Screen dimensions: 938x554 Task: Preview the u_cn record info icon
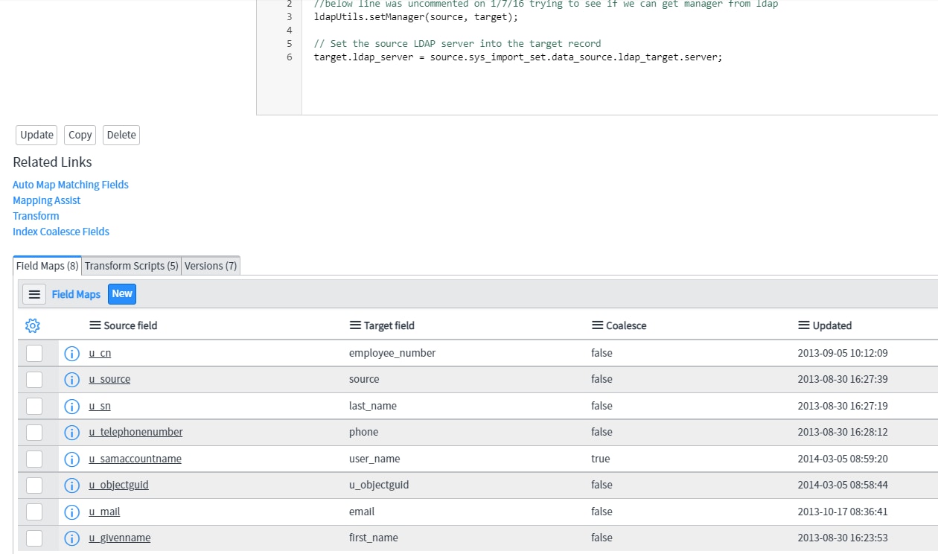pyautogui.click(x=71, y=353)
